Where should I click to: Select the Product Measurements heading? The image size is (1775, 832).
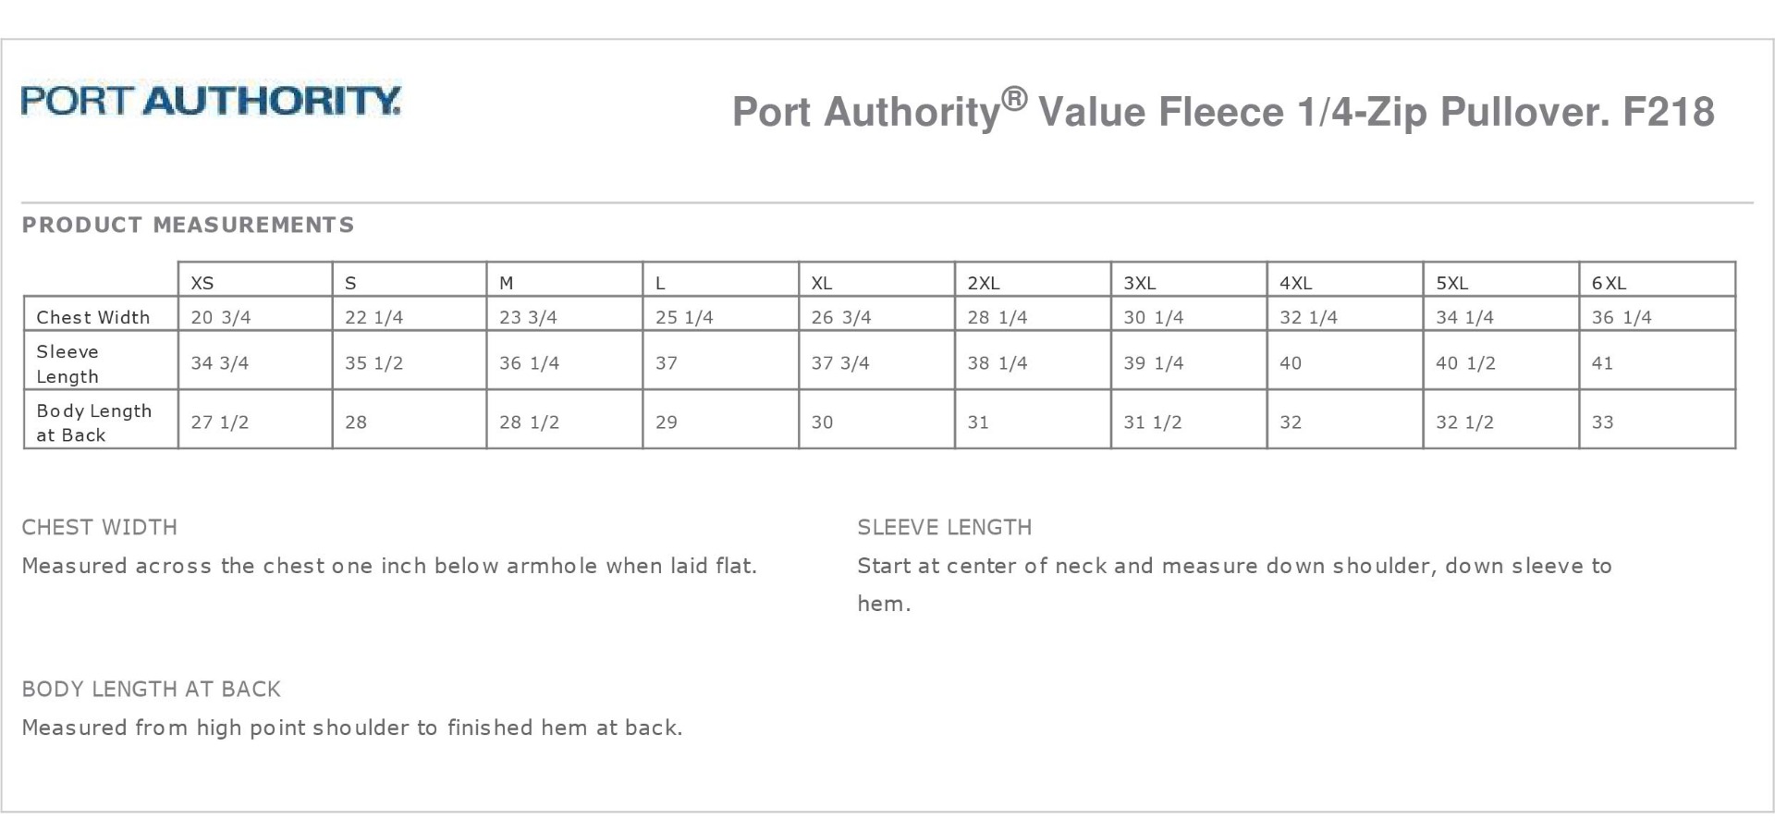(188, 225)
